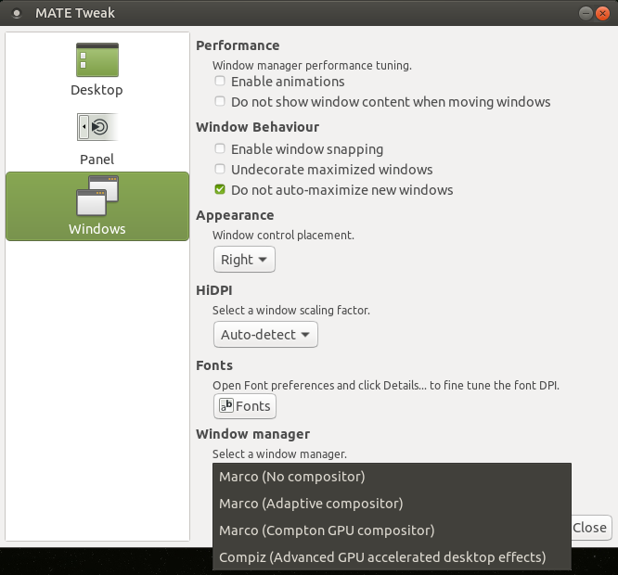This screenshot has width=618, height=575.
Task: Open the Panel section icon
Action: coord(97,127)
